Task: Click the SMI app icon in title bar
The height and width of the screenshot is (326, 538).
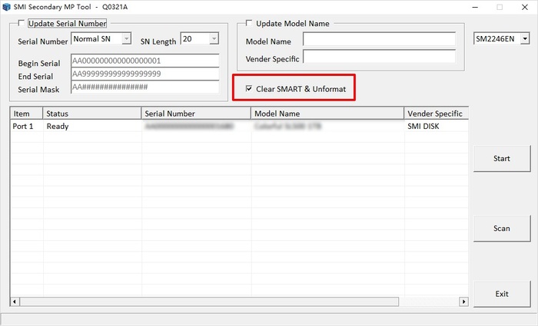Action: 7,7
